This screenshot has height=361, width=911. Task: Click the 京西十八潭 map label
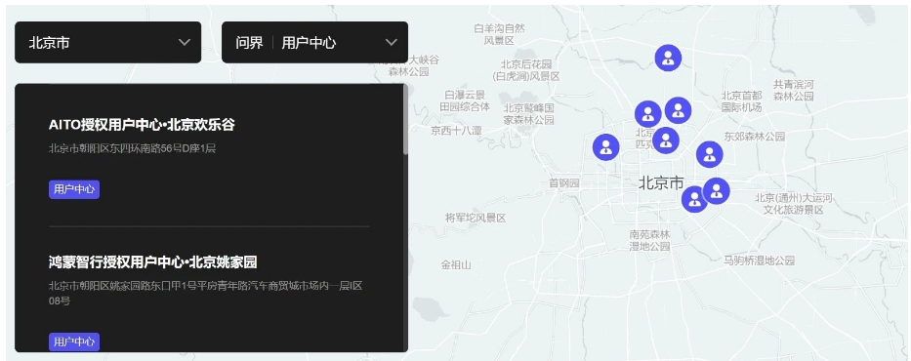[456, 131]
